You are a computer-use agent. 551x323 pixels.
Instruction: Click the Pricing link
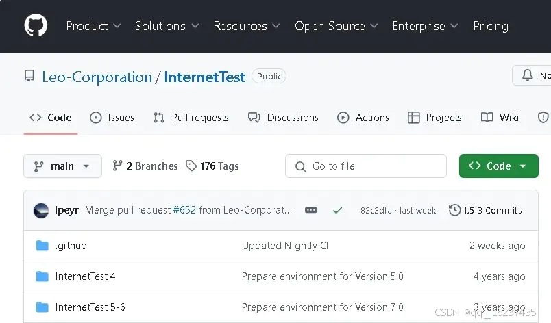point(491,26)
